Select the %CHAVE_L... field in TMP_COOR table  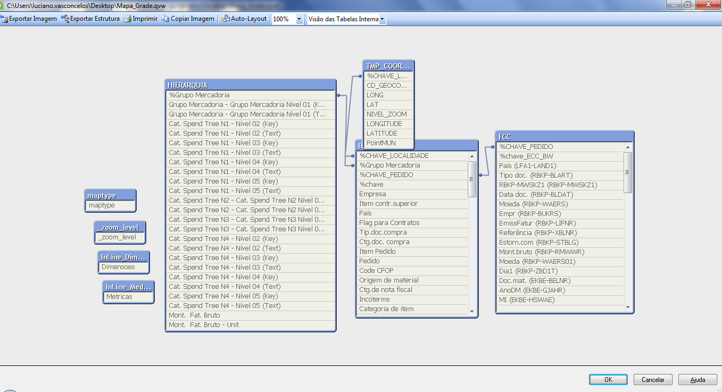(388, 76)
